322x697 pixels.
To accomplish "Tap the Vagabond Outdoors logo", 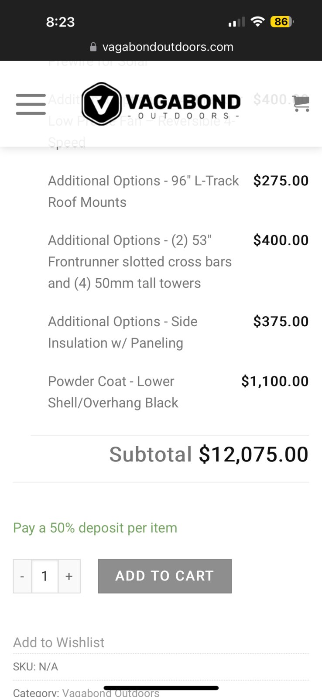I will pyautogui.click(x=161, y=104).
